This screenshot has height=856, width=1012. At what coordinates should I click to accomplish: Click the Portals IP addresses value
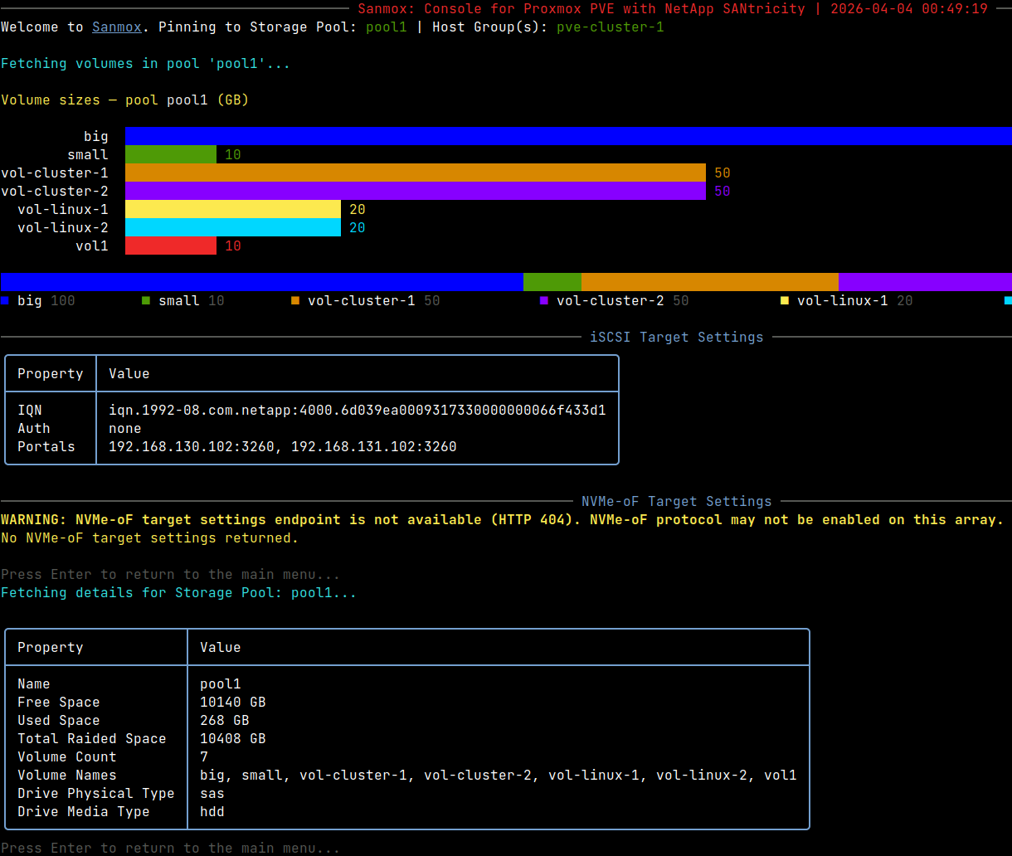(283, 447)
